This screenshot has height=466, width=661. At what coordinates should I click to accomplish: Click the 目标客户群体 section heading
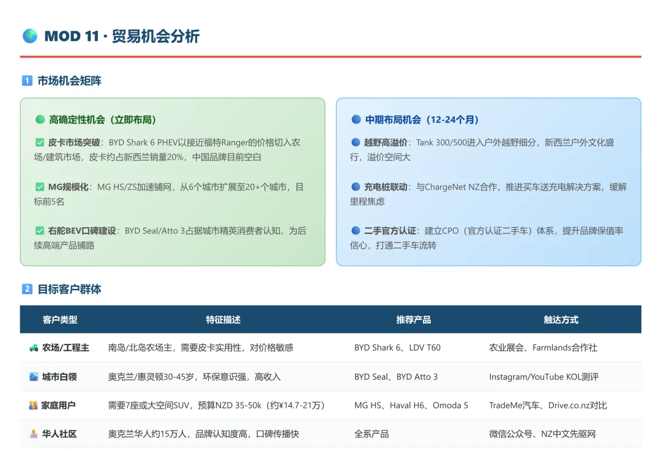[x=70, y=289]
